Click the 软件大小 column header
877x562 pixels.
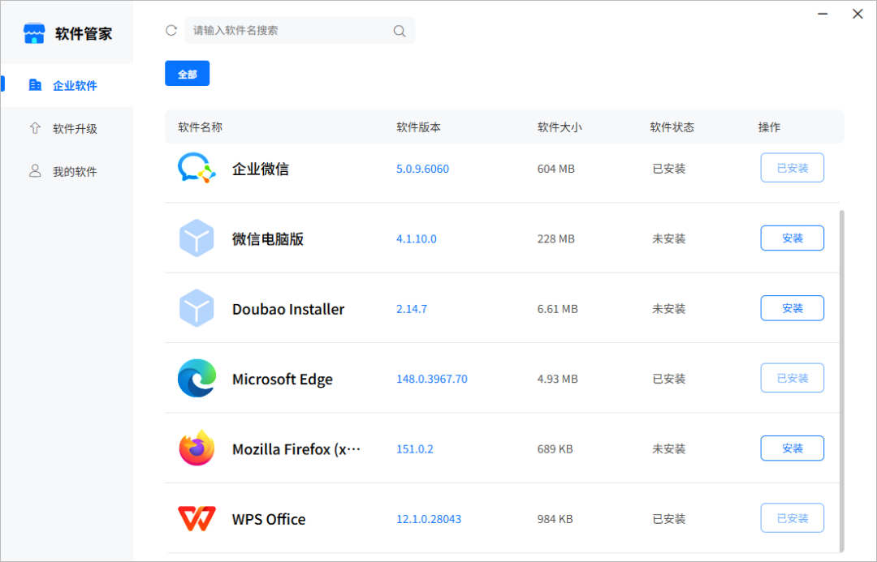pos(559,127)
